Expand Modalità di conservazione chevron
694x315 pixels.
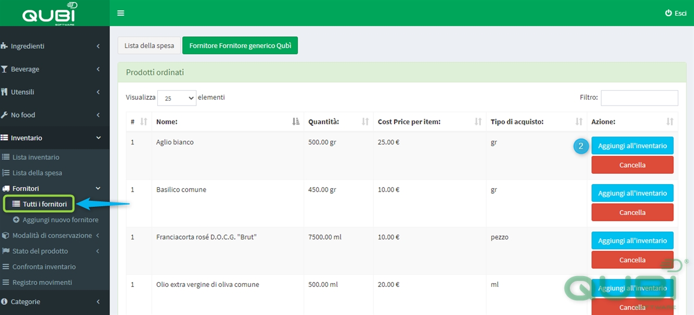[98, 235]
